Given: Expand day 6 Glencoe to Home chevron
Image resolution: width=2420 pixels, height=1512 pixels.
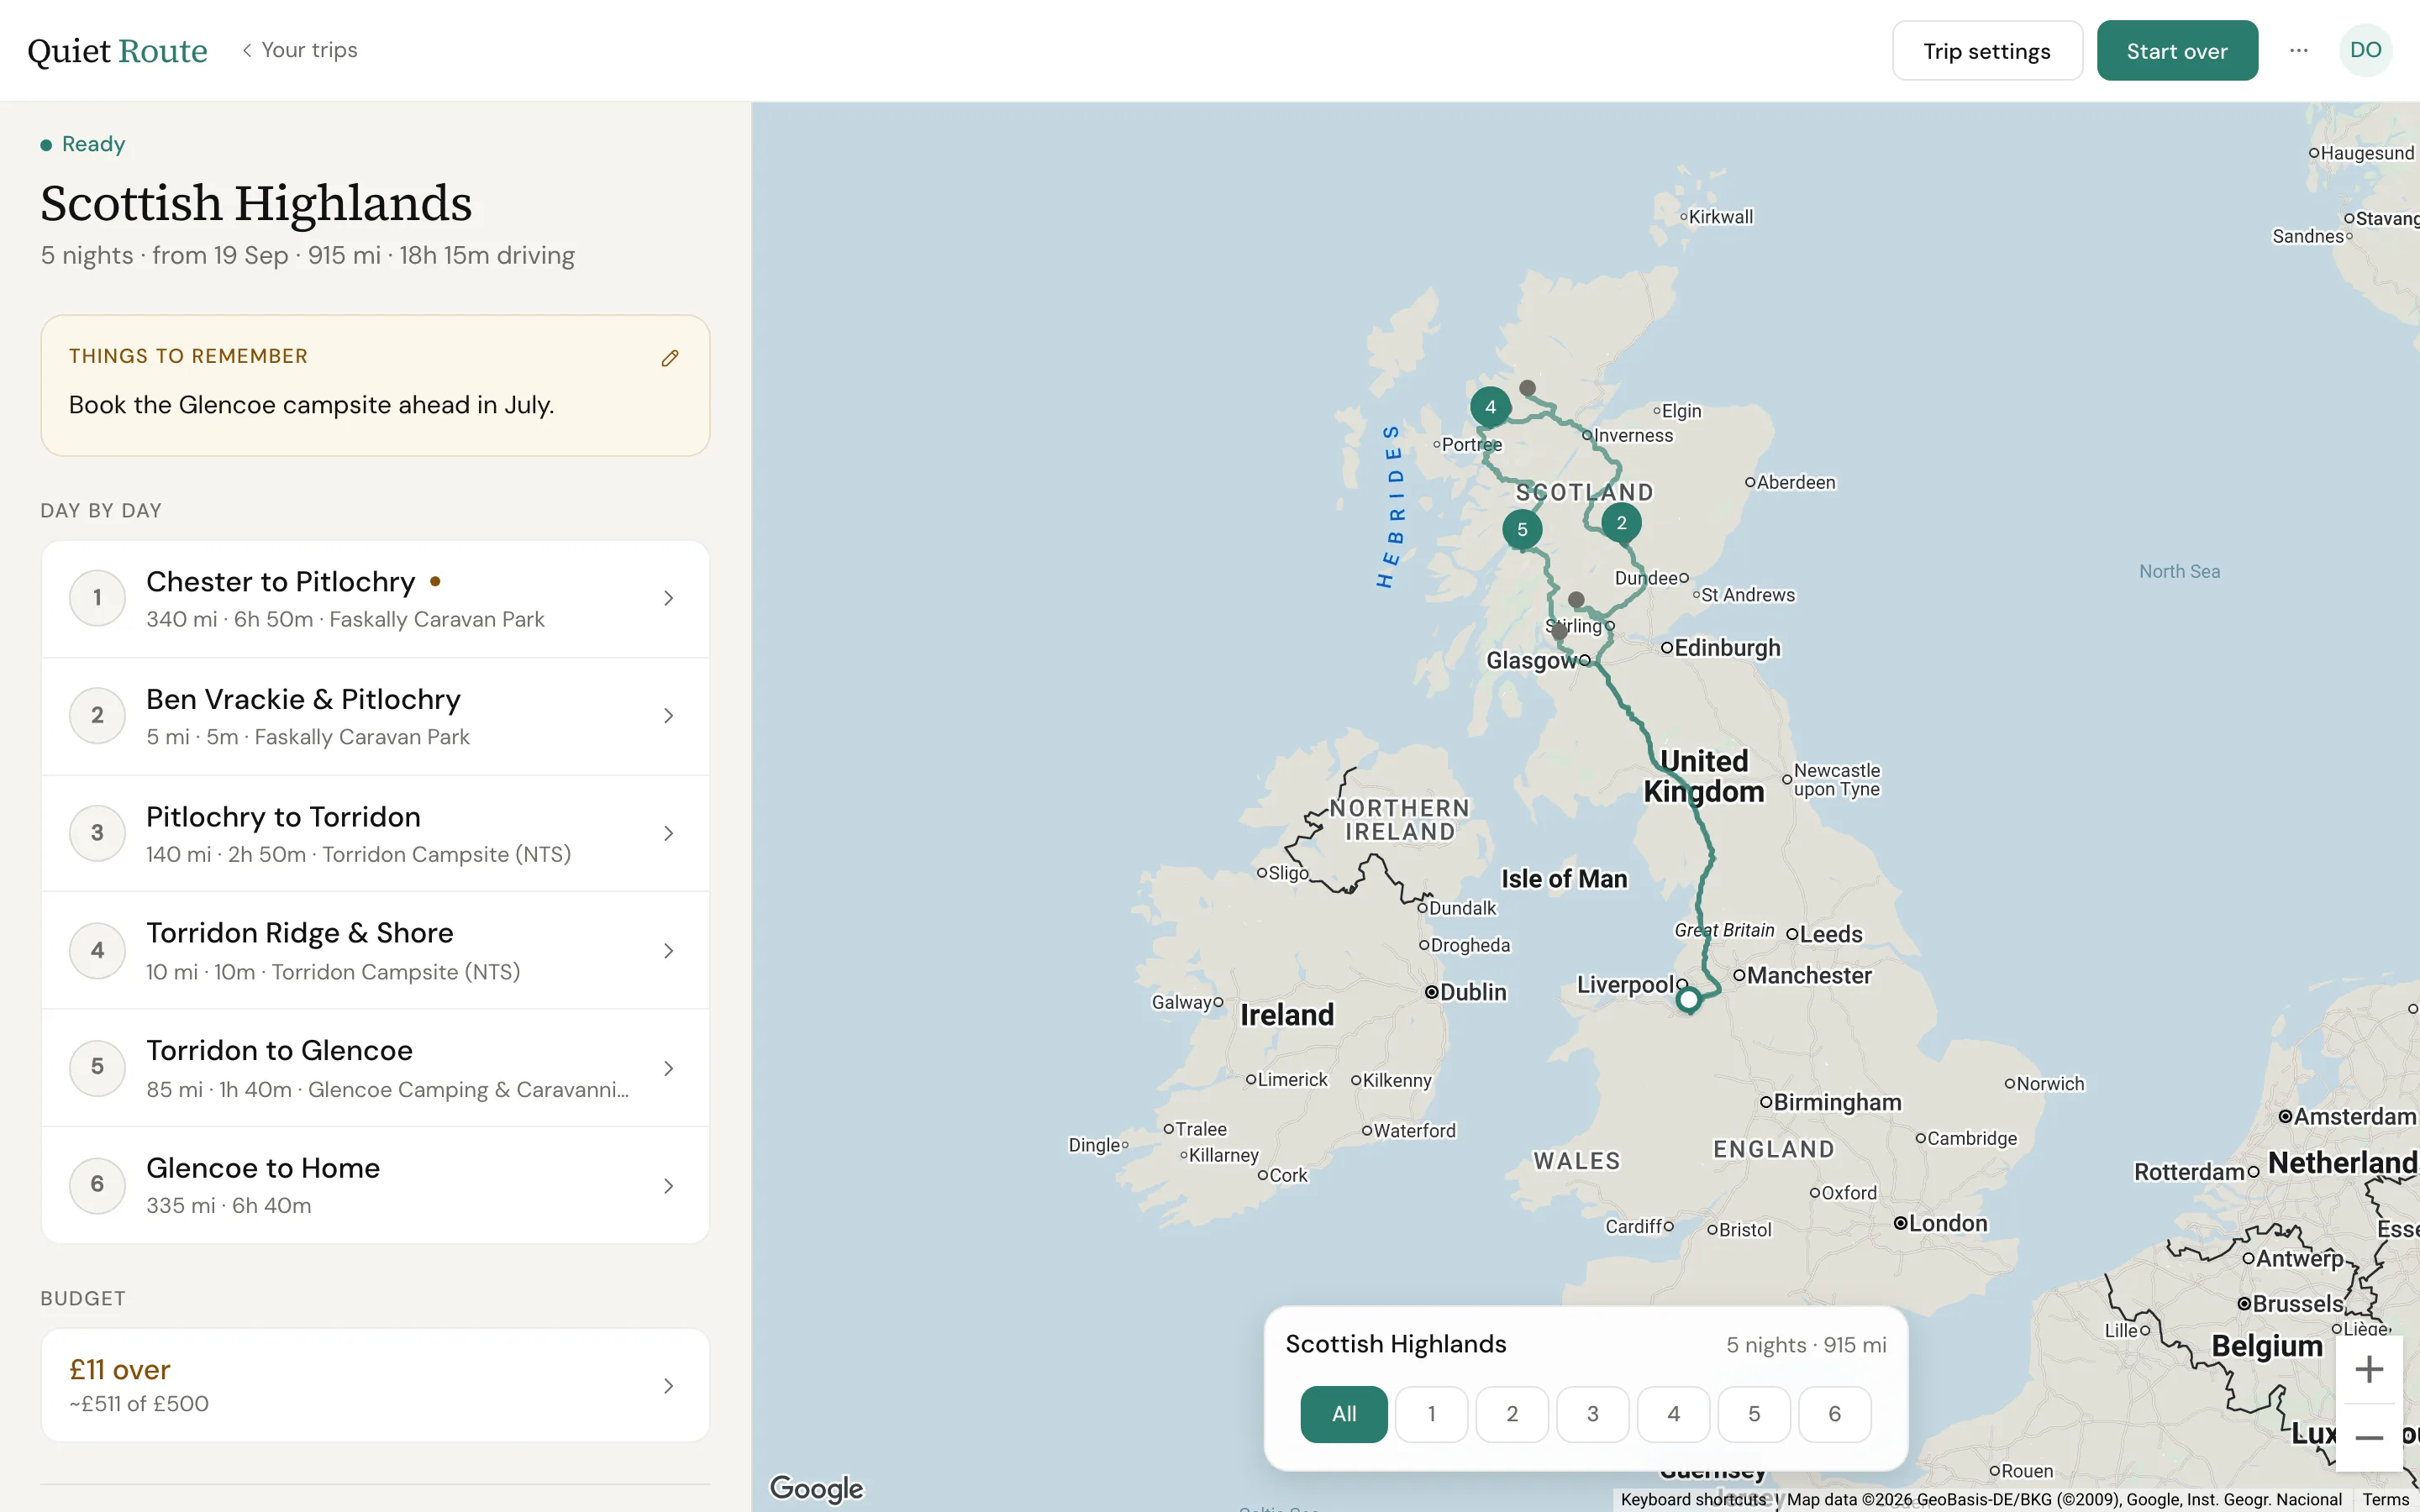Looking at the screenshot, I should pyautogui.click(x=669, y=1186).
